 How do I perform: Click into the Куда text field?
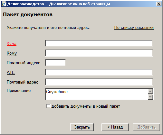coord(99,43)
